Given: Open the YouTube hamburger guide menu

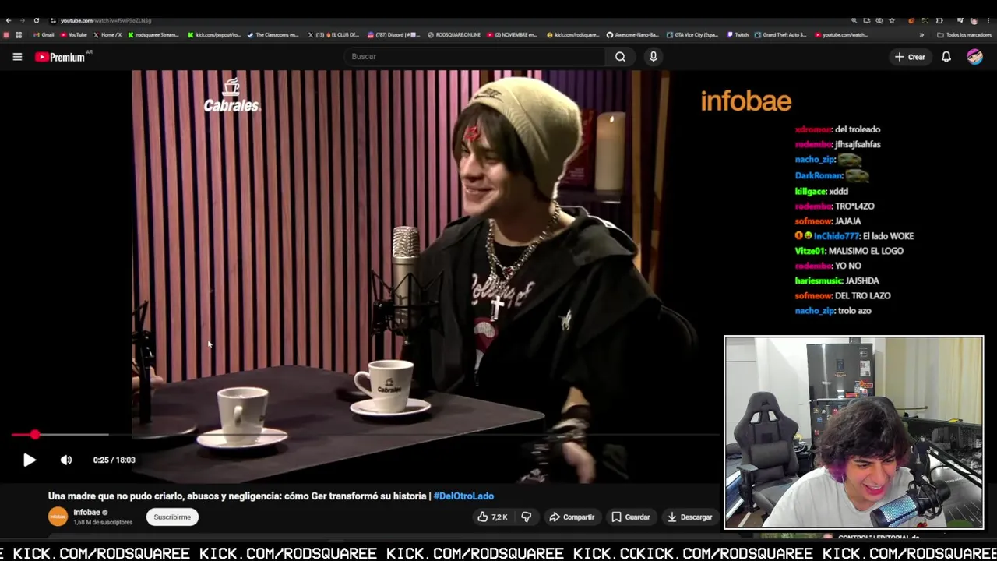Looking at the screenshot, I should point(17,57).
